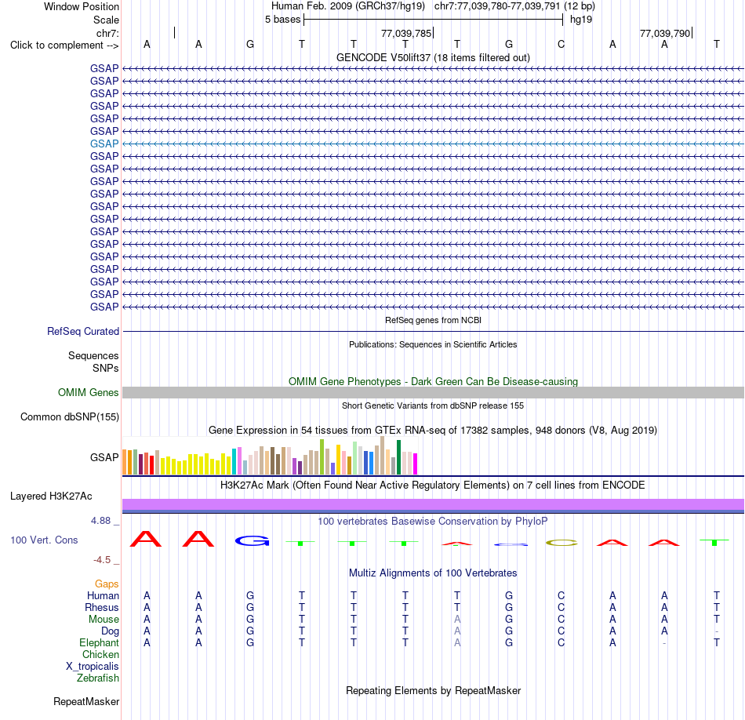Screen dimensions: 745x720
Task: Click the '5 bases' scale bar label
Action: coord(282,20)
